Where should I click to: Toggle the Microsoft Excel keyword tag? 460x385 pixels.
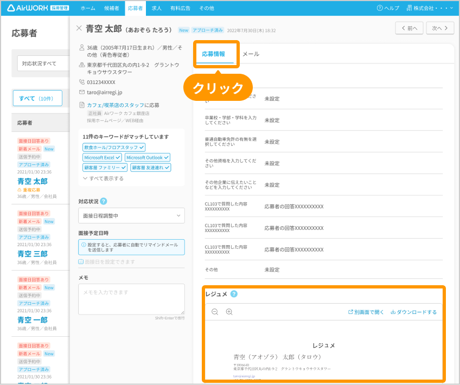click(x=102, y=157)
